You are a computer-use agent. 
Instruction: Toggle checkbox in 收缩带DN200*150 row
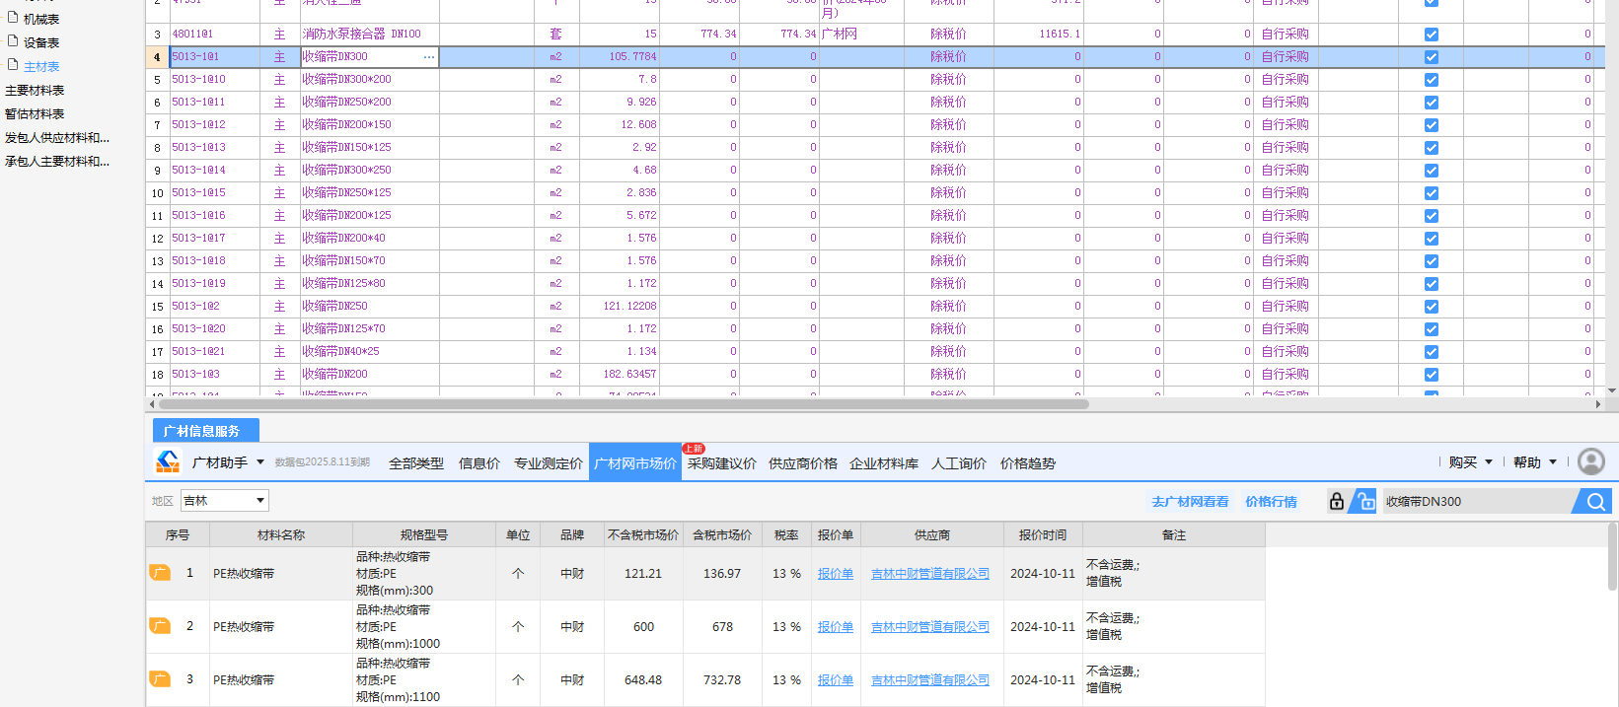[1432, 125]
